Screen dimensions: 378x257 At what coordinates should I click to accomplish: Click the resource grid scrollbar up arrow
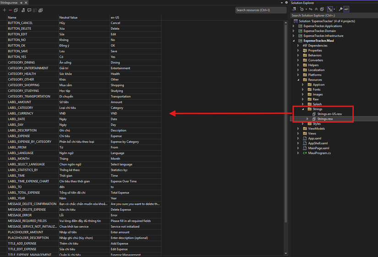click(x=286, y=22)
